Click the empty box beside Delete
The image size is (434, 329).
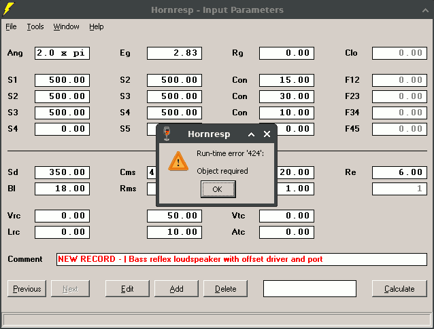tap(310, 289)
